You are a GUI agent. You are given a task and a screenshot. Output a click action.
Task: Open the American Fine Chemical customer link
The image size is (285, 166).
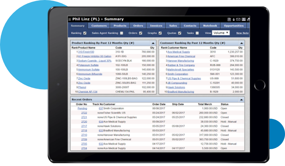click(x=181, y=56)
